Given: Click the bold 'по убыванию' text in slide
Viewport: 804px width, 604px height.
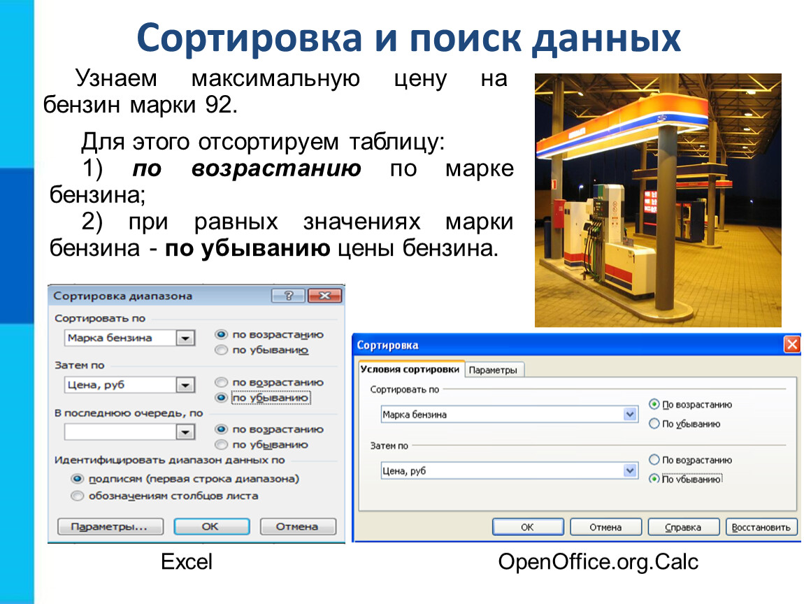Looking at the screenshot, I should (x=247, y=248).
